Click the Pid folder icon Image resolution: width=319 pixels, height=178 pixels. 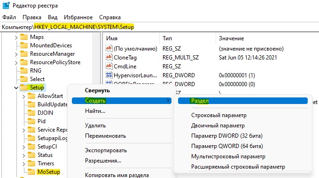click(31, 121)
